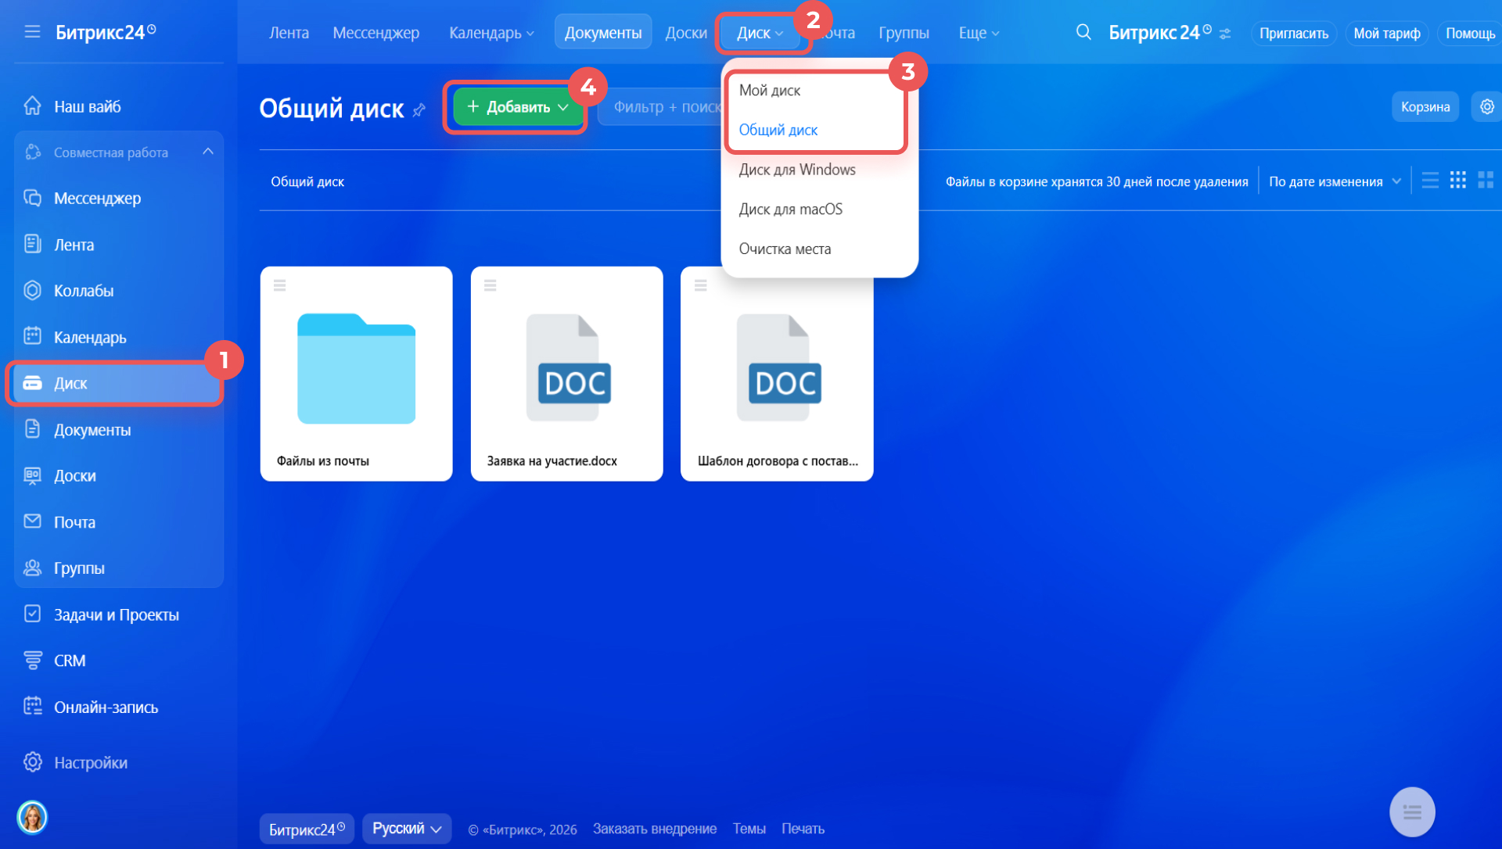Switch to list view icon
The height and width of the screenshot is (849, 1502).
1430,181
